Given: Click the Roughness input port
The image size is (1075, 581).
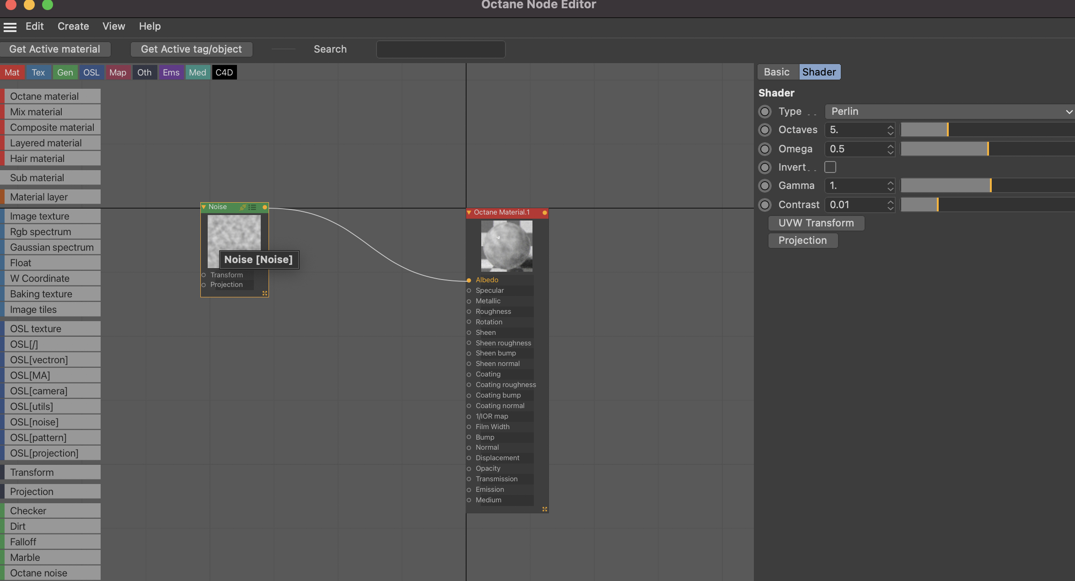Looking at the screenshot, I should (469, 312).
